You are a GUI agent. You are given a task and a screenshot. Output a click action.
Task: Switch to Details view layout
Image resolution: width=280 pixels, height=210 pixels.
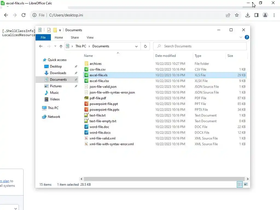[x=240, y=184]
